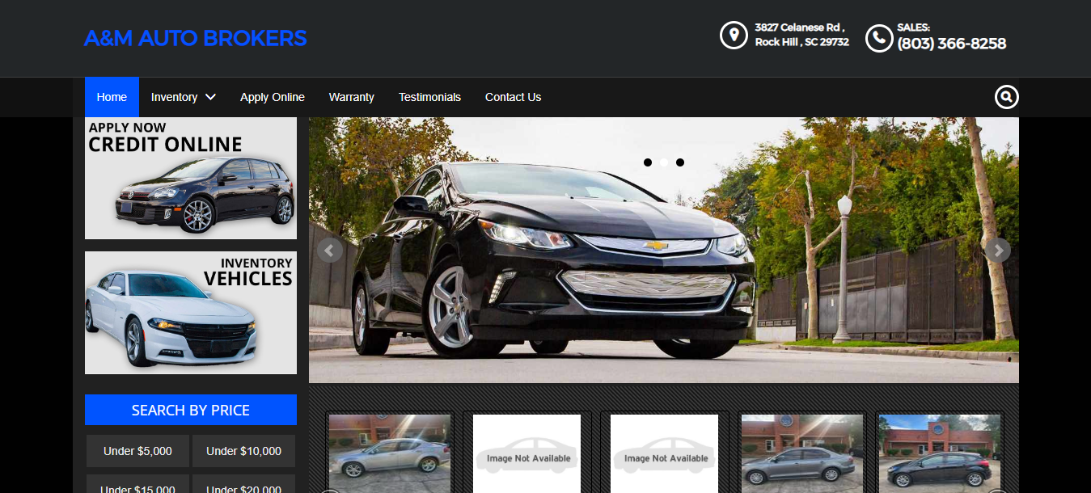The height and width of the screenshot is (493, 1091).
Task: Open the Home menu item
Action: pos(112,97)
